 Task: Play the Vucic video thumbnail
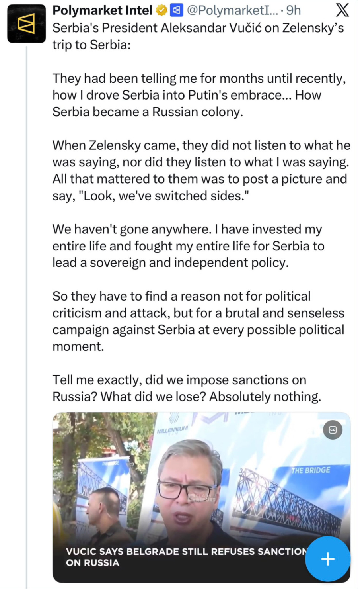point(201,497)
